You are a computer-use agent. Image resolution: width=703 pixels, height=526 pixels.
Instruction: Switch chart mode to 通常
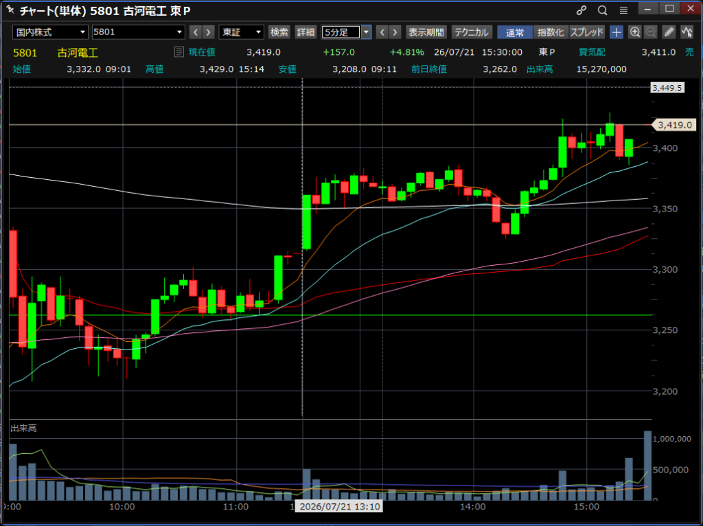click(515, 32)
